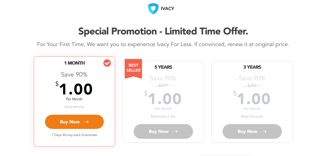Click the struck-through $597 original price
This screenshot has width=334, height=156.
tap(163, 86)
